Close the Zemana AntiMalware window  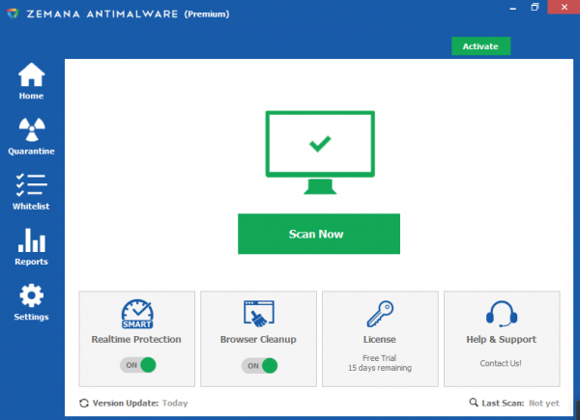click(565, 7)
